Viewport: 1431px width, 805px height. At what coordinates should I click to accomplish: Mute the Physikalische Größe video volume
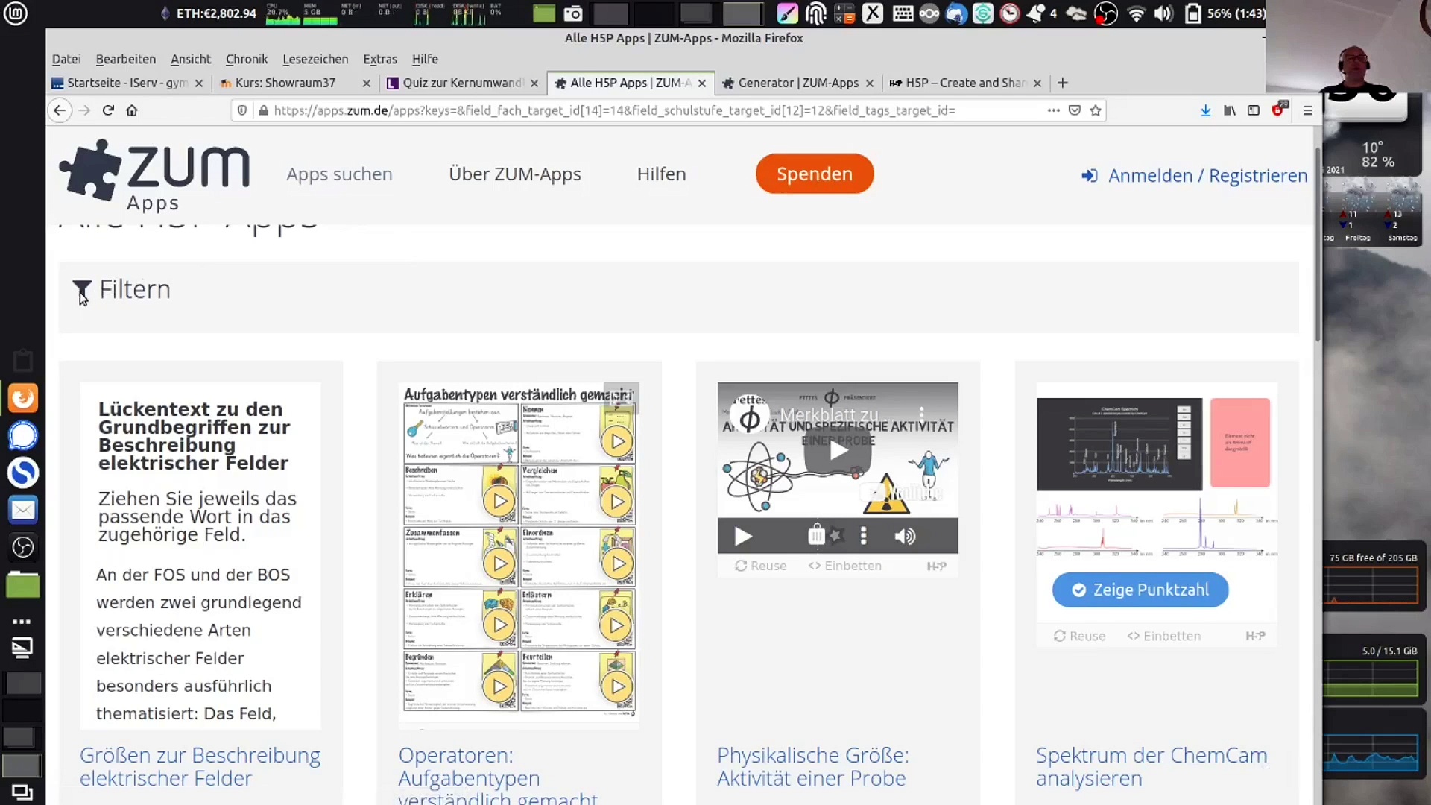[x=904, y=536]
